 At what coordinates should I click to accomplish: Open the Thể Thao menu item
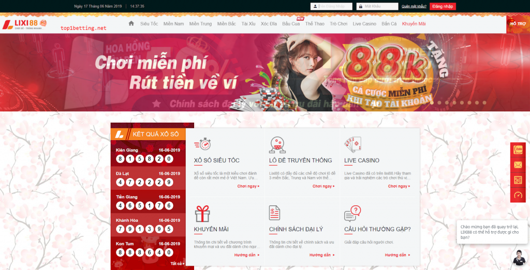pyautogui.click(x=315, y=24)
